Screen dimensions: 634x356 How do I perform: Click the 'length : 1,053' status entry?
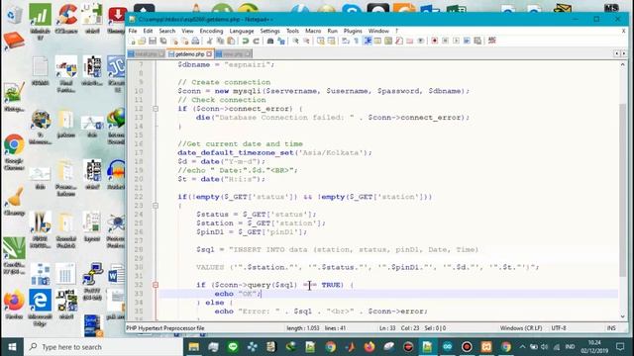click(x=303, y=328)
